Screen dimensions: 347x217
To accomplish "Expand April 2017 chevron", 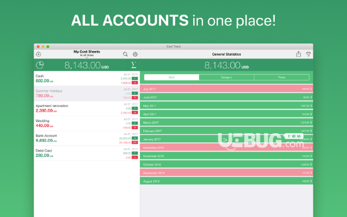I will pyautogui.click(x=311, y=114).
